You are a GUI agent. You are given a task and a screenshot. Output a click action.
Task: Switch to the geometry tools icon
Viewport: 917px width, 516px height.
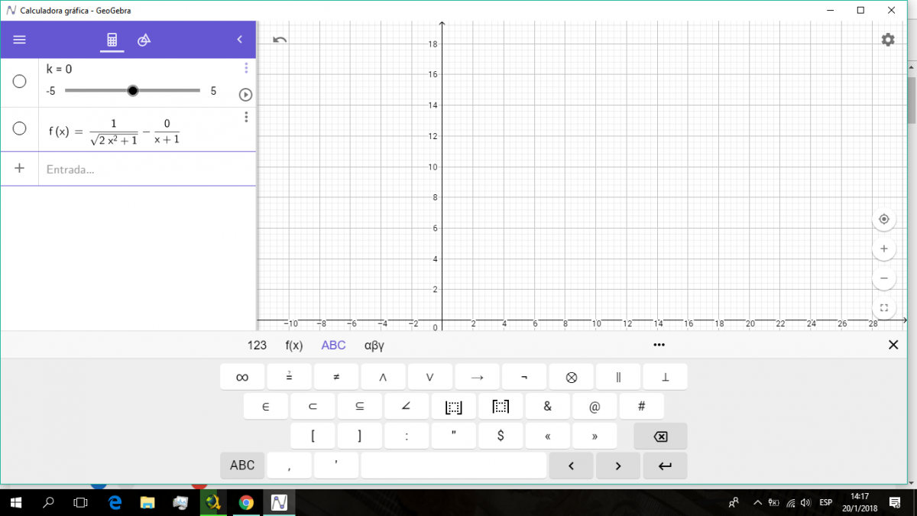[x=144, y=40]
